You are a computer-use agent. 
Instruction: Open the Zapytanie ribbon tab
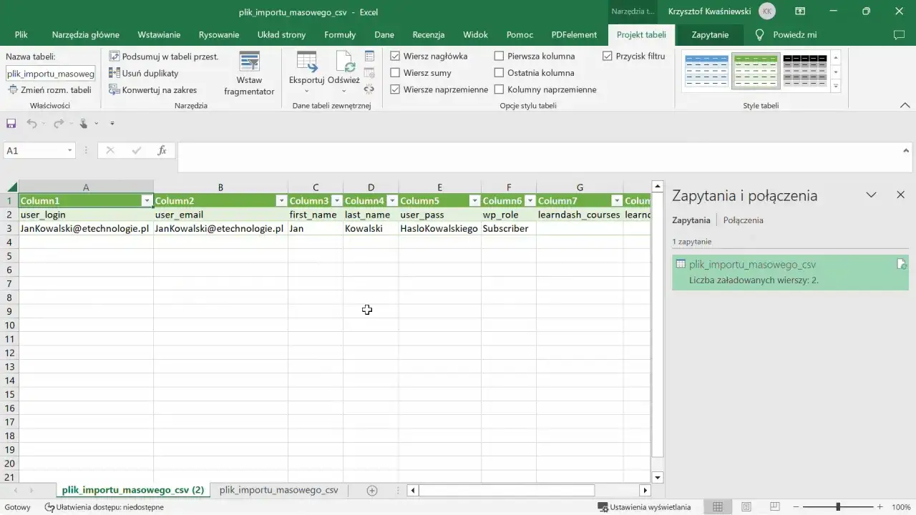[x=710, y=34]
